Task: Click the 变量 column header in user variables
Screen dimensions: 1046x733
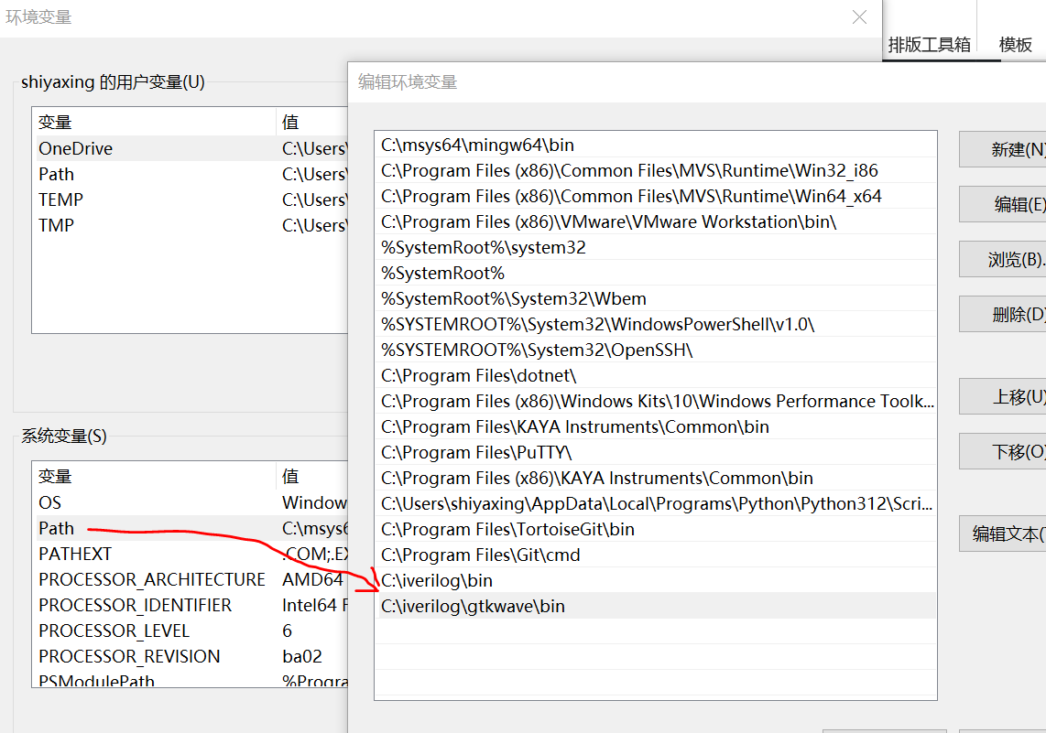Action: click(x=154, y=122)
